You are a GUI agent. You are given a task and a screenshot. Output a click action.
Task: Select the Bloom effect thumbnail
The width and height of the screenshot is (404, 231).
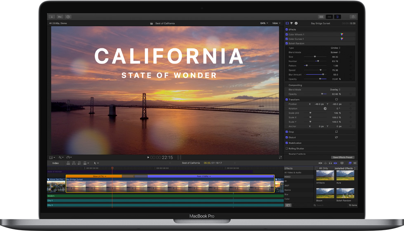tap(325, 193)
